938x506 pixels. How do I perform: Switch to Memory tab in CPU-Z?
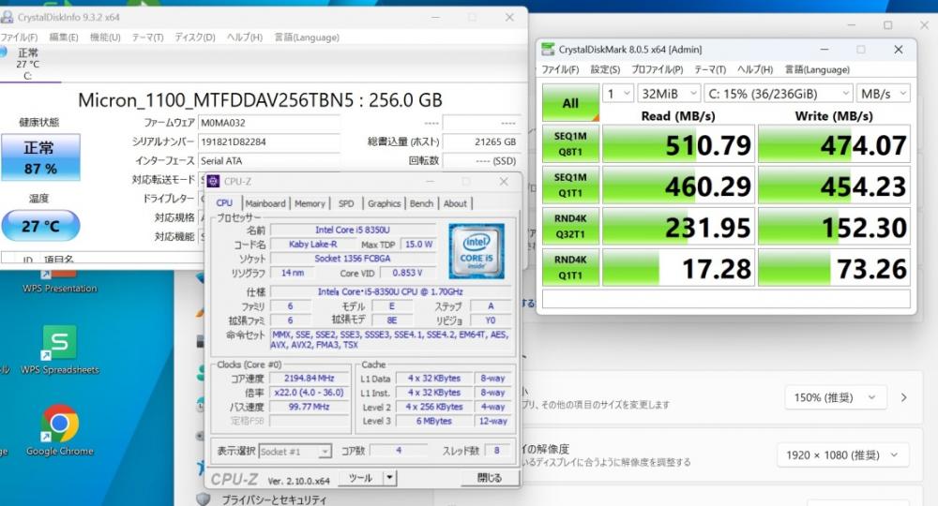[310, 203]
